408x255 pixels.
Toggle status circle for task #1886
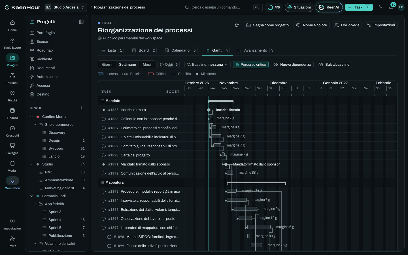click(x=104, y=119)
